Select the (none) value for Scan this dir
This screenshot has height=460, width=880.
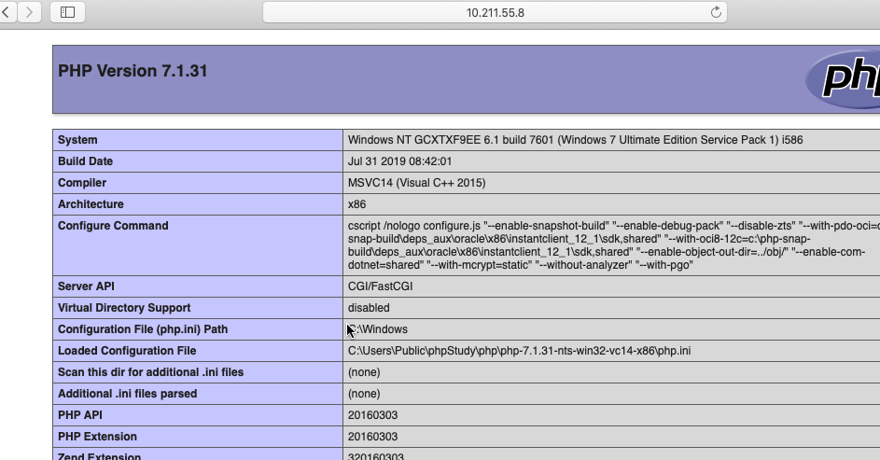point(364,372)
